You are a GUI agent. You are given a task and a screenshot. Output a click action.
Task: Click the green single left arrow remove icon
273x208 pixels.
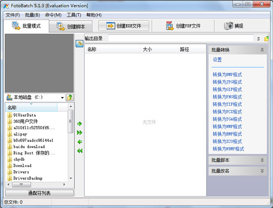tap(80, 142)
